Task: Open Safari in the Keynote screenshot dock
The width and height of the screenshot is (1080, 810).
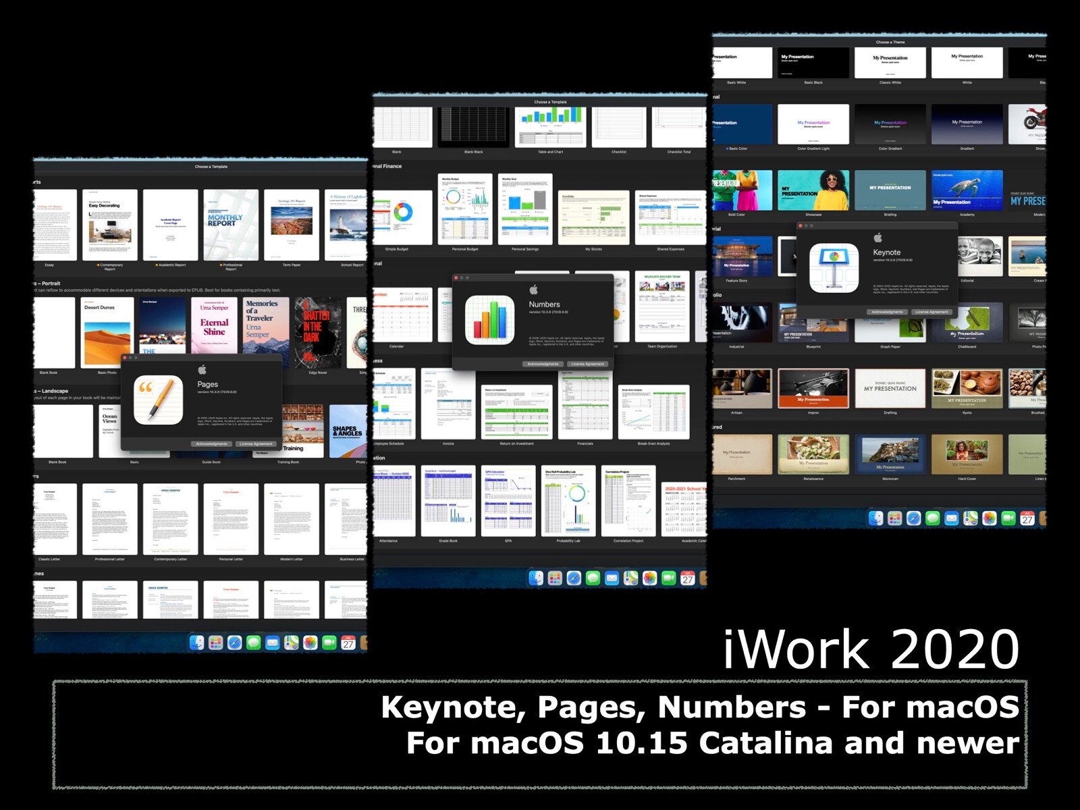Action: coord(913,518)
